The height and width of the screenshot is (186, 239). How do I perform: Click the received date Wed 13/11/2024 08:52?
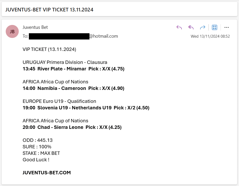pos(210,36)
